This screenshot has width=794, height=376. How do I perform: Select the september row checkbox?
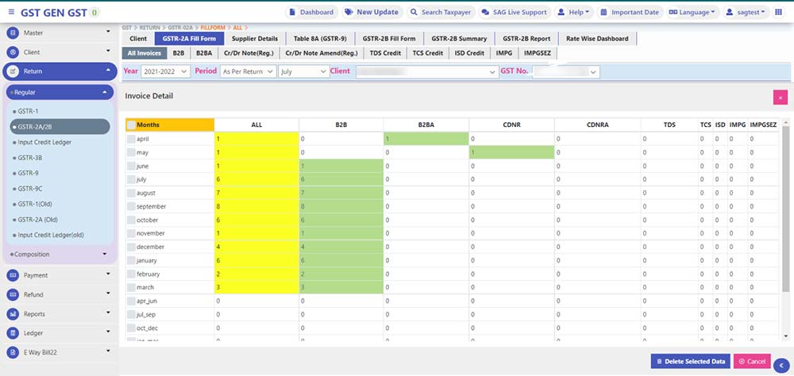pyautogui.click(x=131, y=206)
